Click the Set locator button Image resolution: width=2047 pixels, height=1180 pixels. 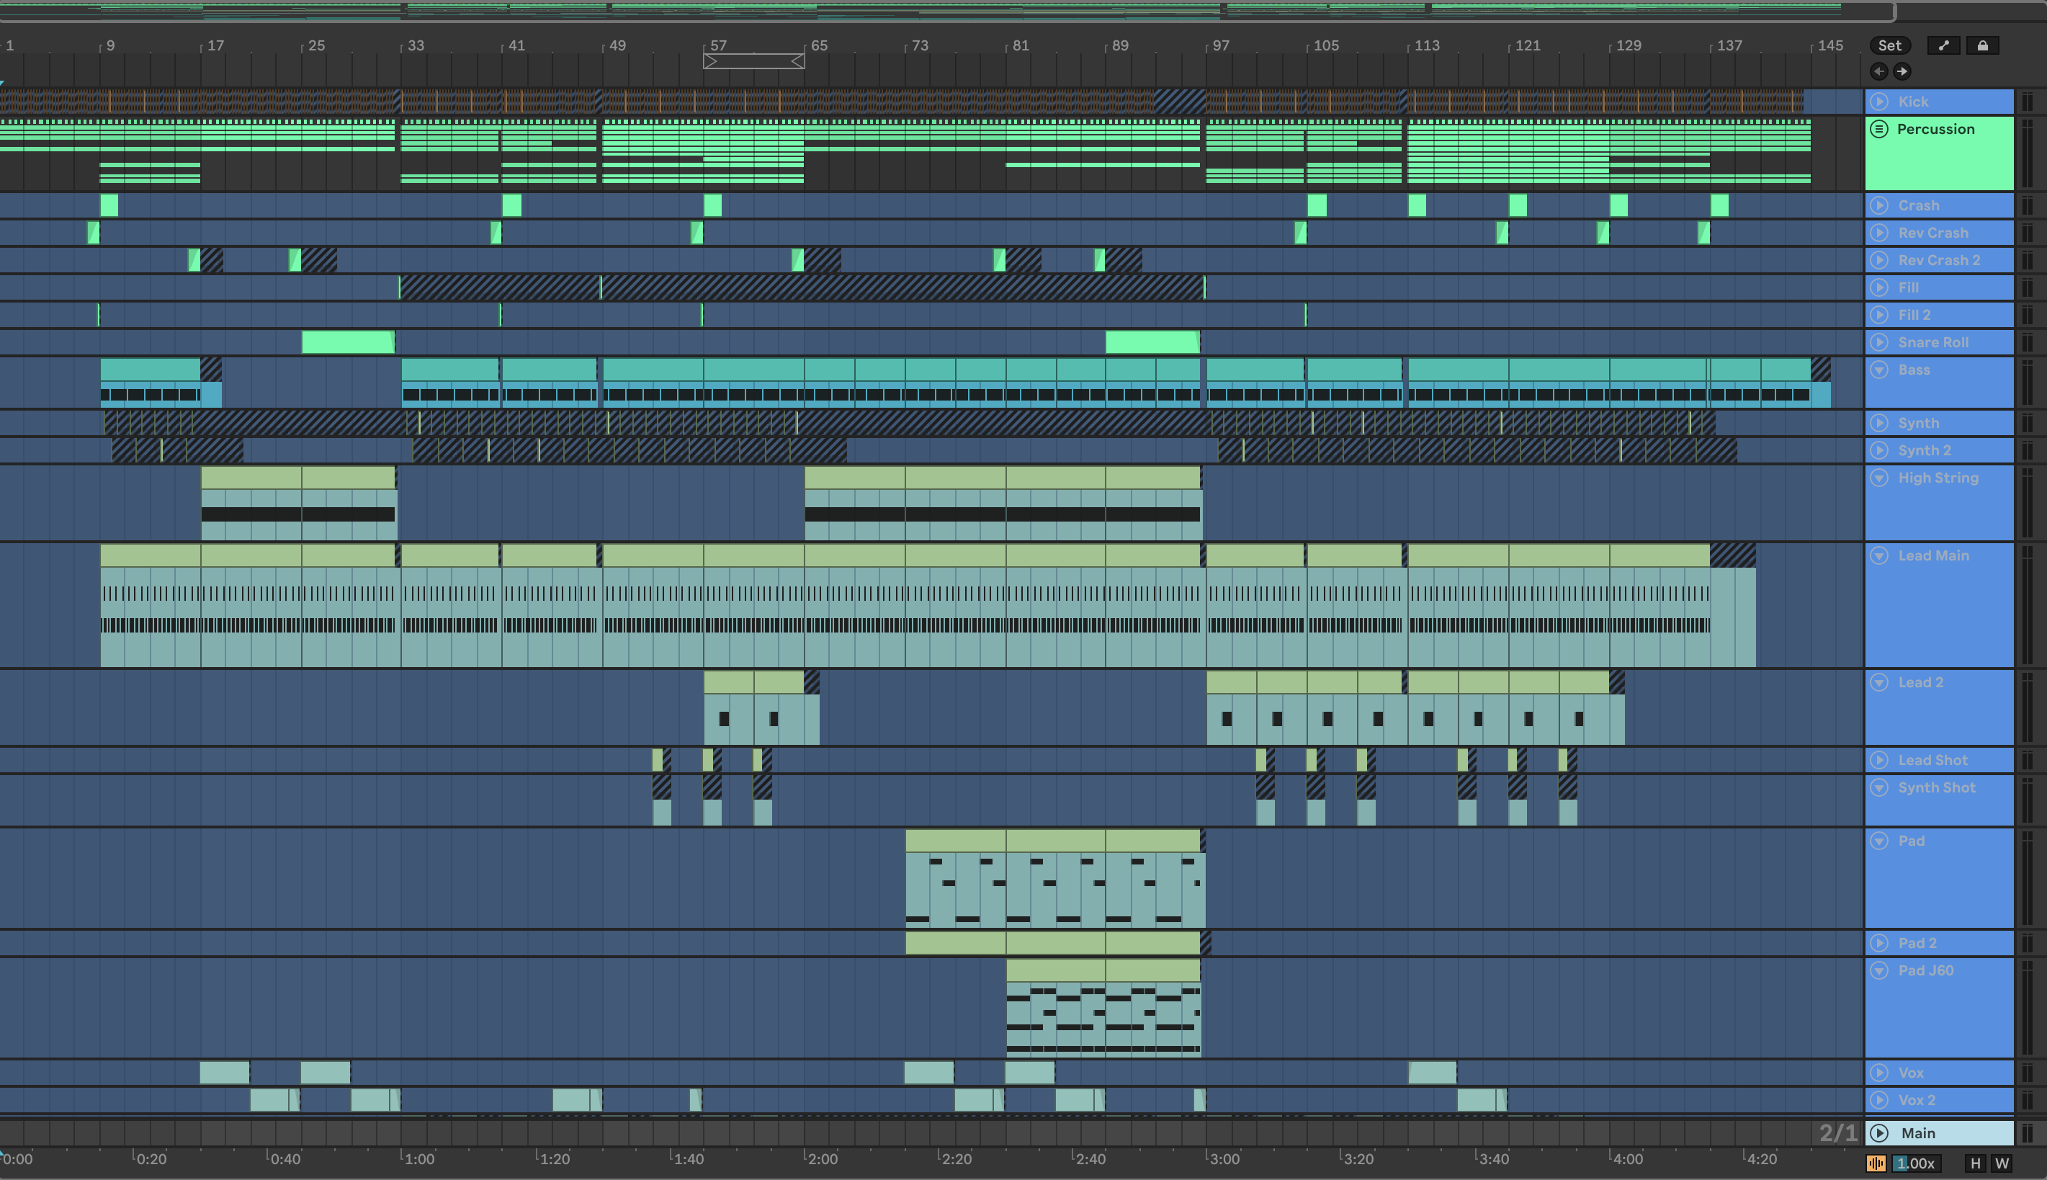[x=1889, y=45]
